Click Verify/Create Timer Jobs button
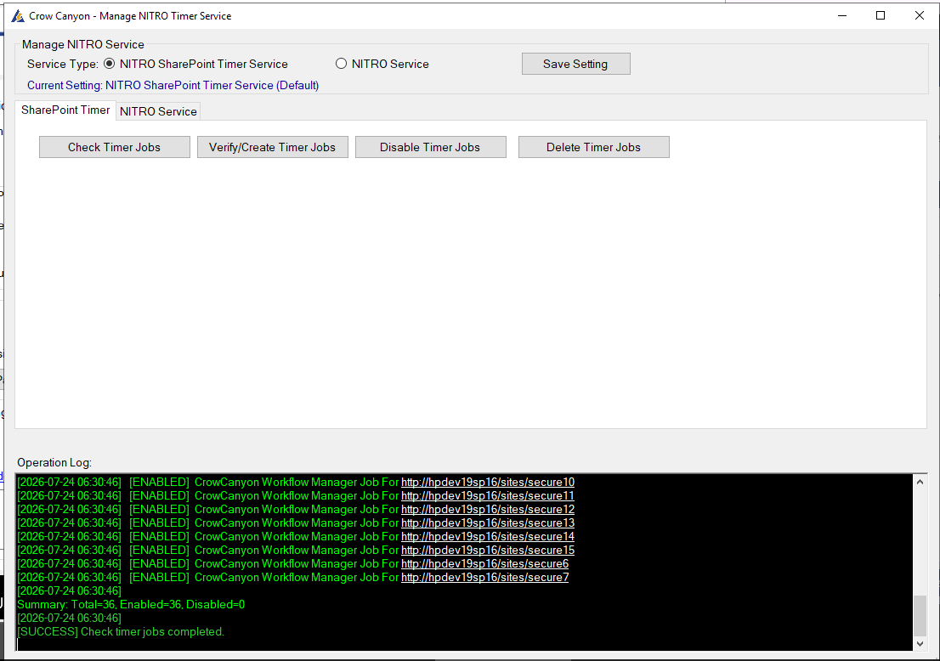This screenshot has height=661, width=940. click(273, 148)
